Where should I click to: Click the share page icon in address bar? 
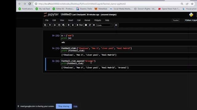click(x=187, y=4)
